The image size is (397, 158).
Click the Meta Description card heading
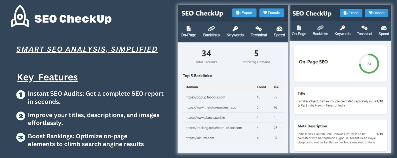pos(312,126)
